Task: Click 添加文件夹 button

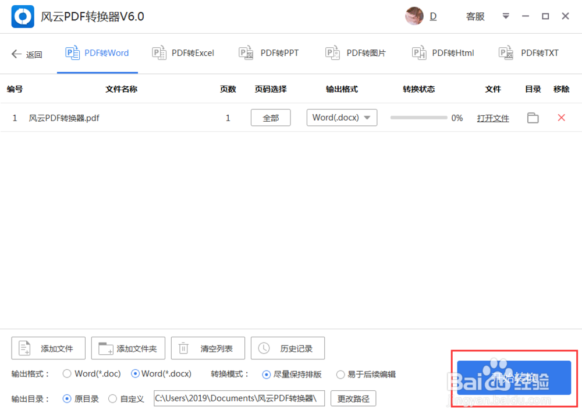Action: (128, 348)
